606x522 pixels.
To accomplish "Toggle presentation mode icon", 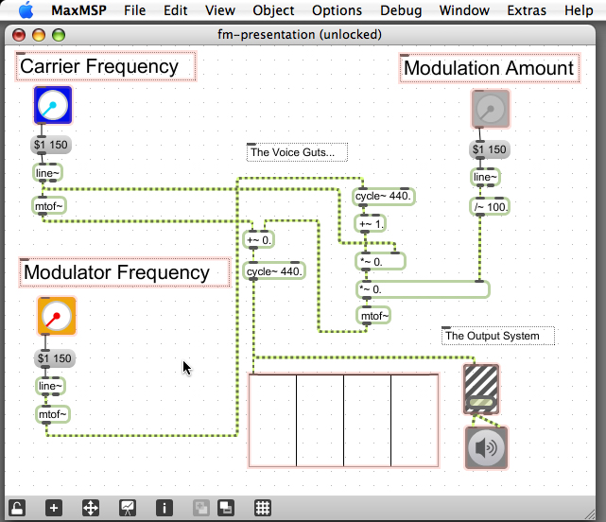I will coord(128,508).
